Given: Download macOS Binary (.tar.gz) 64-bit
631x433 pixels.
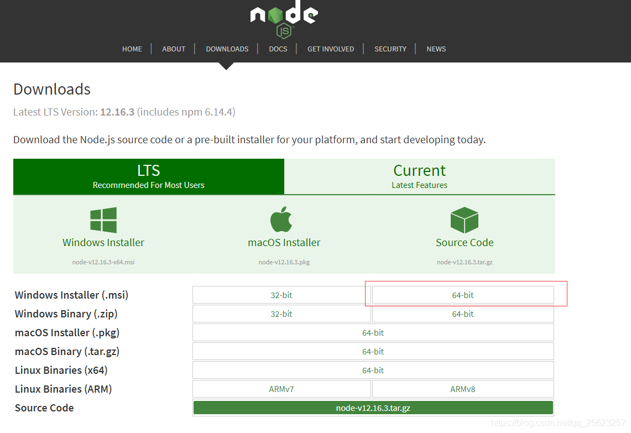Looking at the screenshot, I should tap(373, 352).
